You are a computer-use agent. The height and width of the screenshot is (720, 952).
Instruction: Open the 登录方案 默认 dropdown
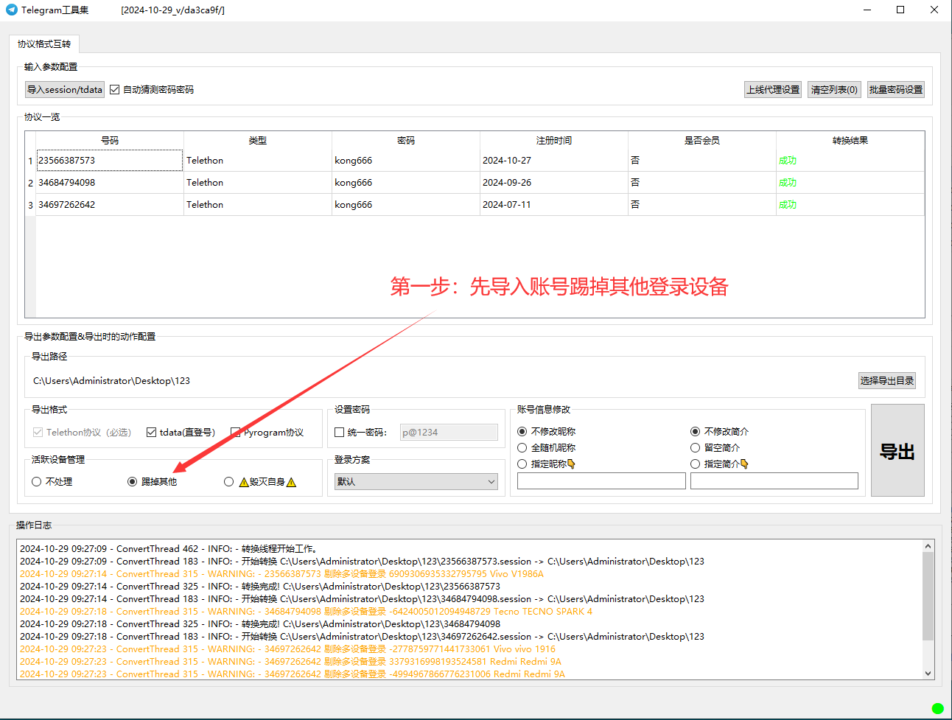point(416,482)
